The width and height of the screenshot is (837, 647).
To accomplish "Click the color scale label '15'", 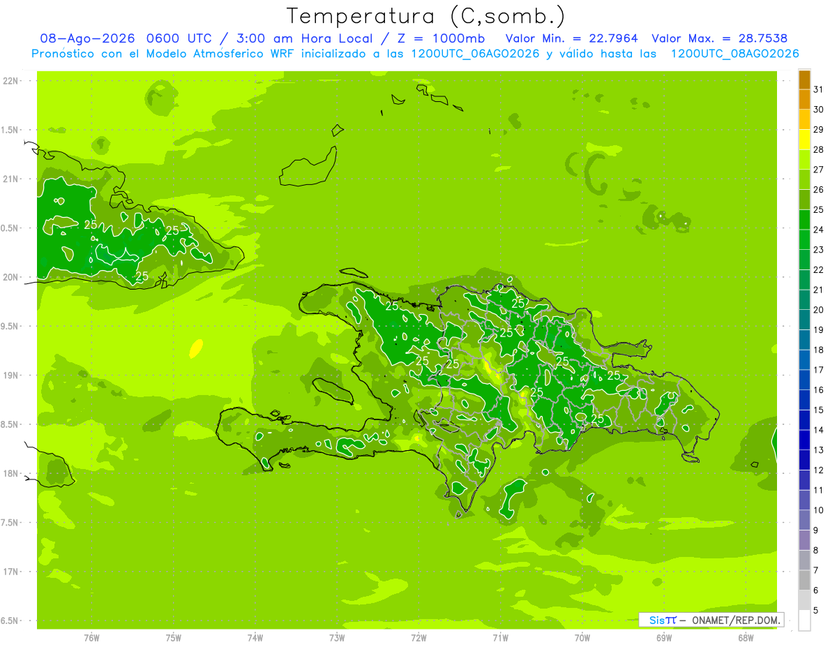I will coord(819,410).
